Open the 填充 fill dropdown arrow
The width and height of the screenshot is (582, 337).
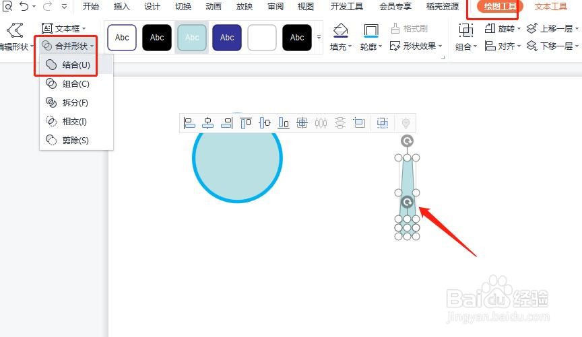click(x=350, y=46)
